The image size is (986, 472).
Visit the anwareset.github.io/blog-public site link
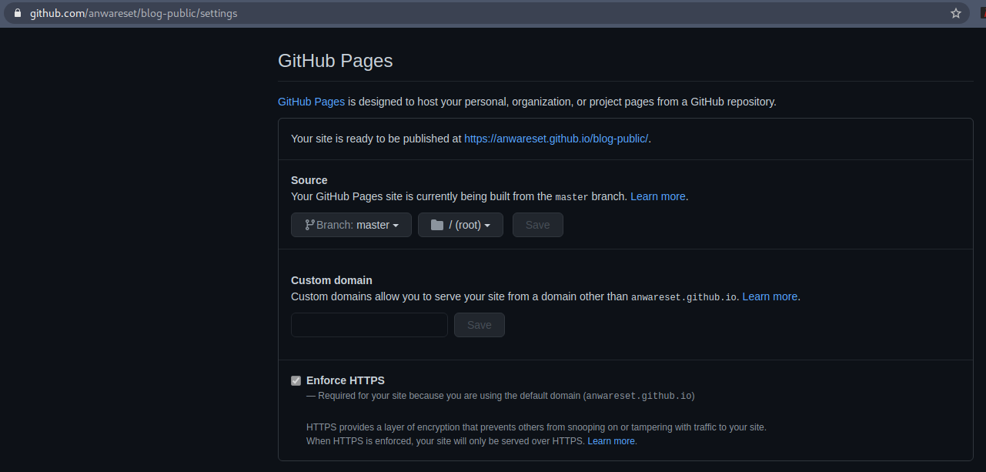point(556,139)
